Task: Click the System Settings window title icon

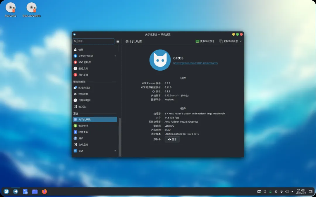Action: pos(74,34)
